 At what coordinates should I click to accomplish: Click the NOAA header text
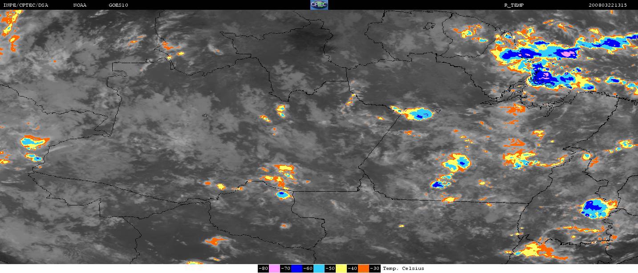click(80, 5)
